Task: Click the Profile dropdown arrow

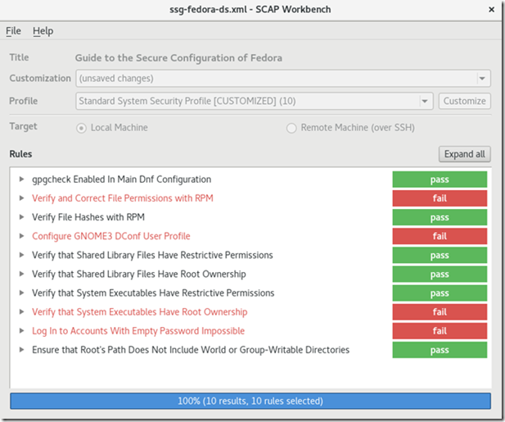Action: click(x=425, y=102)
